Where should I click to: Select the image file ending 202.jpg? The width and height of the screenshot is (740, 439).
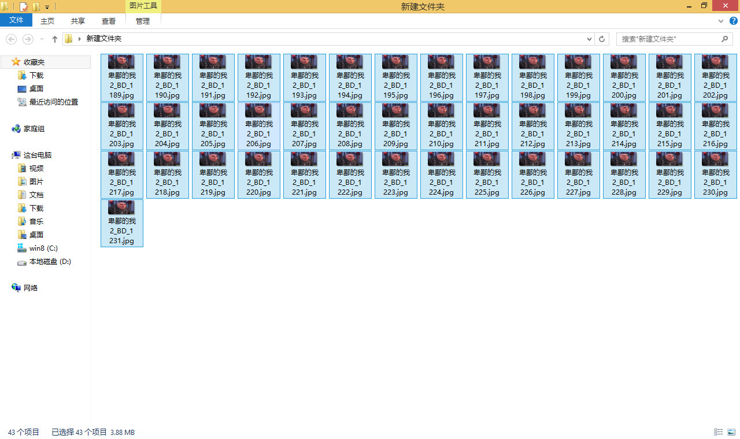[716, 78]
